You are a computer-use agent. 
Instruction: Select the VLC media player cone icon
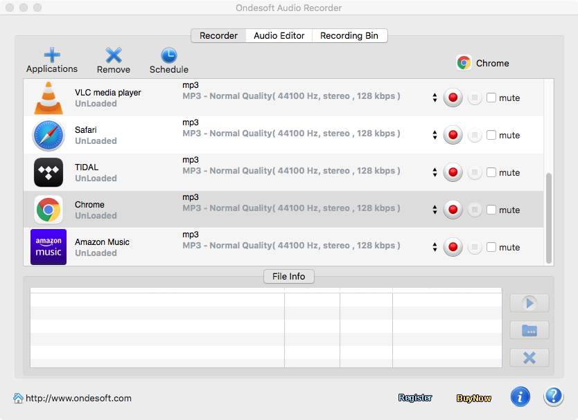(x=49, y=98)
